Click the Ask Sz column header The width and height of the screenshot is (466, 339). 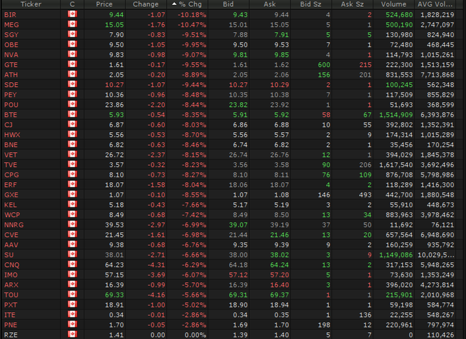[x=352, y=4]
